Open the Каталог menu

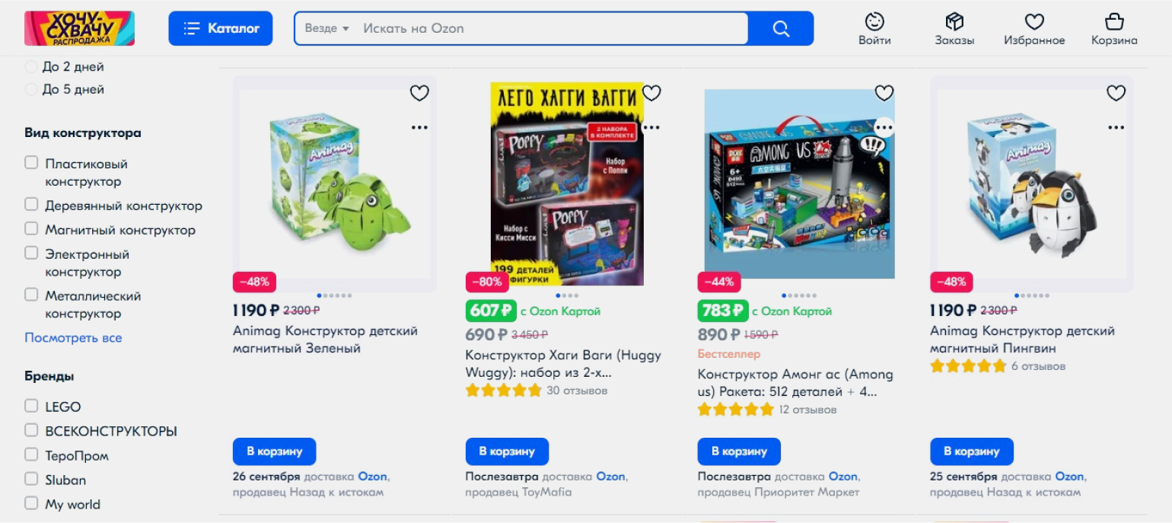[221, 28]
